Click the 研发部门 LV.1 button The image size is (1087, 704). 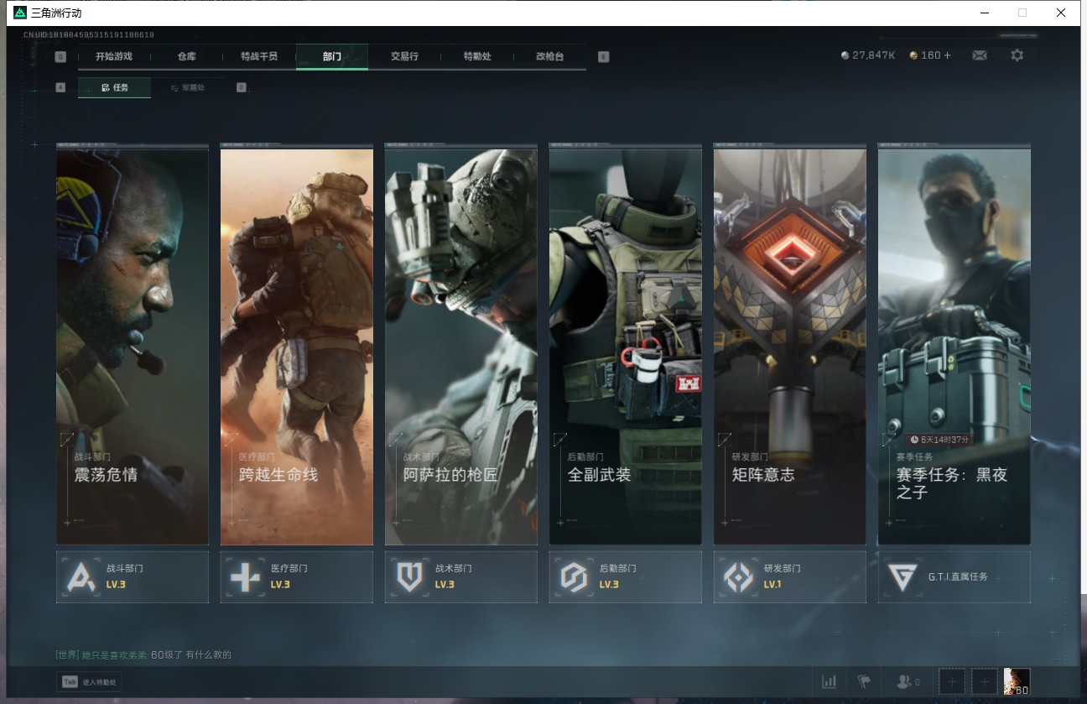click(790, 576)
